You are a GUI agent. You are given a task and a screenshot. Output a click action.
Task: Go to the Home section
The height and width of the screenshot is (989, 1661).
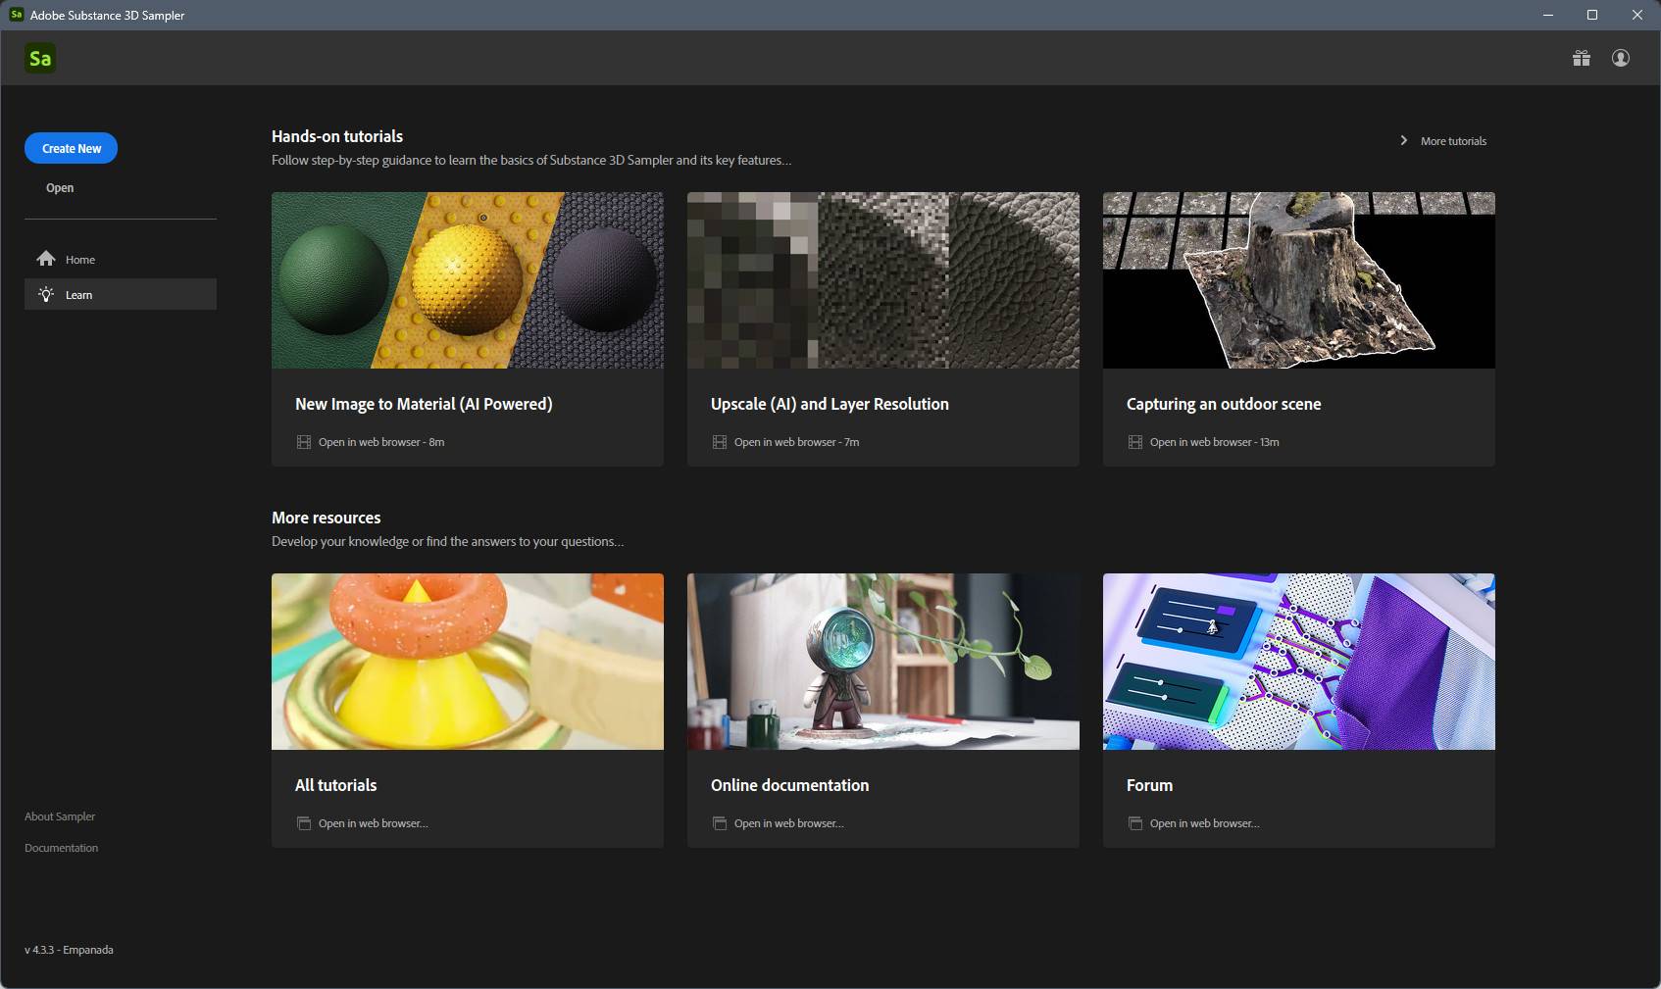click(x=121, y=259)
